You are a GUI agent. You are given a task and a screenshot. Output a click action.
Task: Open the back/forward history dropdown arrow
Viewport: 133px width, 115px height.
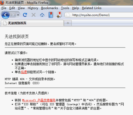[x=18, y=15]
